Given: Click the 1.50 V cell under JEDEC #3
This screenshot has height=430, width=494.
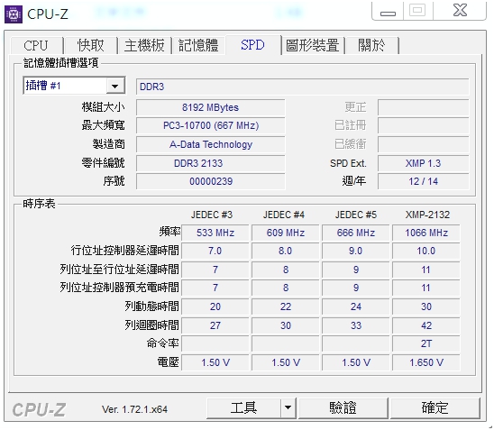Looking at the screenshot, I should pyautogui.click(x=215, y=362).
